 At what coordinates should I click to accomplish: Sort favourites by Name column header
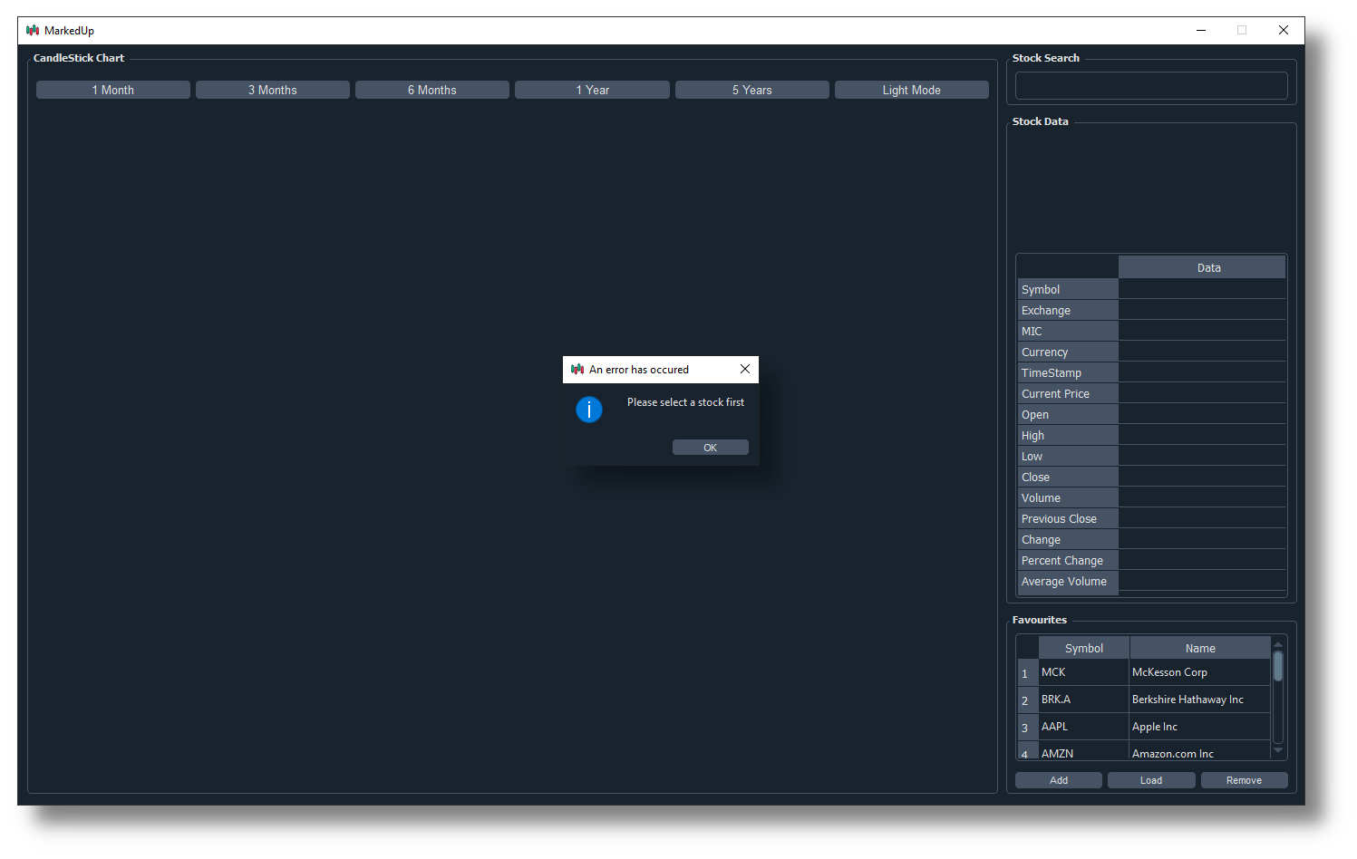point(1200,648)
